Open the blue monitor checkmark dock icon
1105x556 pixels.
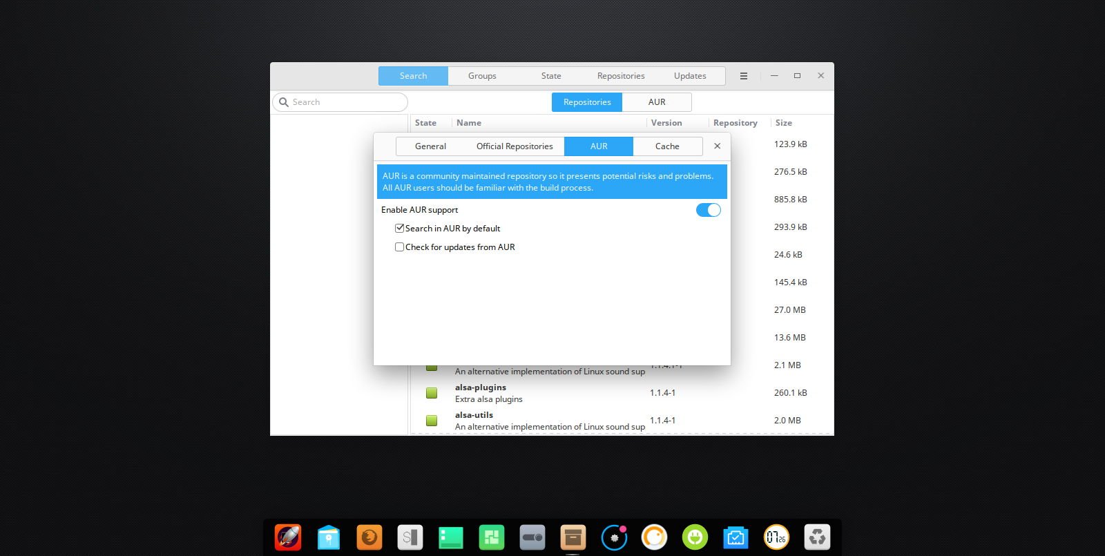[x=736, y=537]
